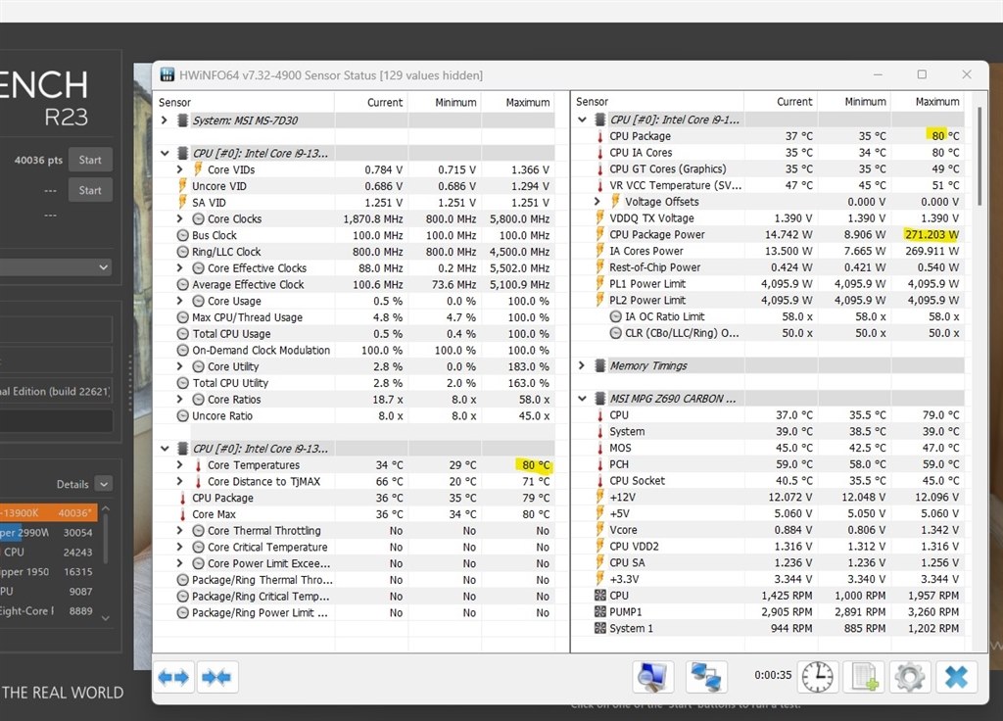
Task: Expand the Voltage Offsets row
Action: point(597,202)
